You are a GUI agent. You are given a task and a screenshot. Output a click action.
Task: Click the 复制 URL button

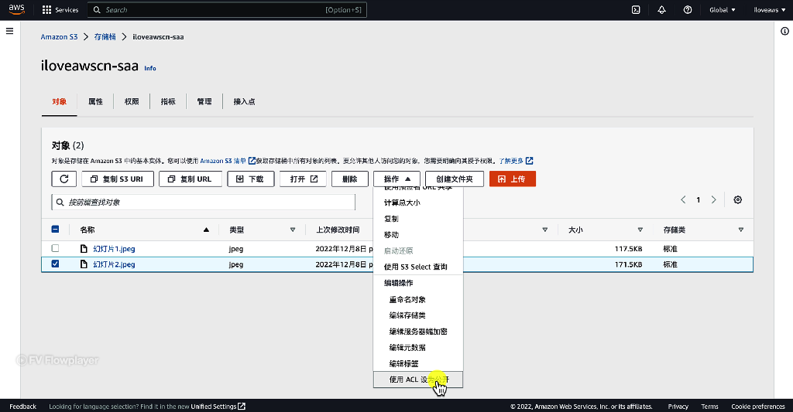(x=191, y=179)
